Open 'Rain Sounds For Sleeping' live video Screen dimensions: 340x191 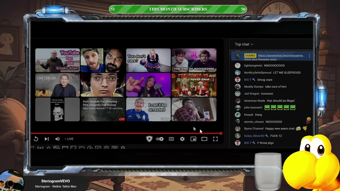103,110
